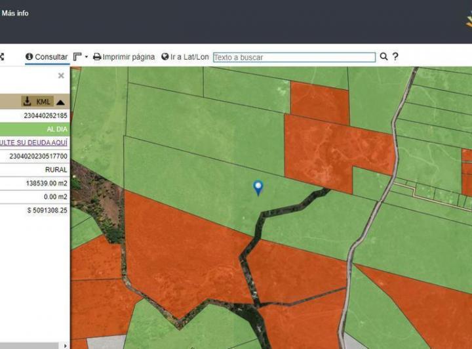
Task: Select the 0.00 m2 built area value
Action: coord(55,197)
